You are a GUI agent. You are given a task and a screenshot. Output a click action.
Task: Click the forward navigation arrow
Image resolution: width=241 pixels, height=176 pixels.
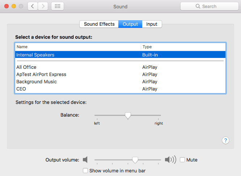click(x=43, y=6)
